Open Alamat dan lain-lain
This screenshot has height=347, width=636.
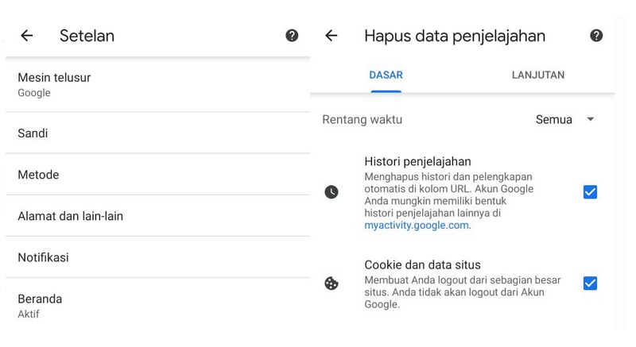(157, 216)
